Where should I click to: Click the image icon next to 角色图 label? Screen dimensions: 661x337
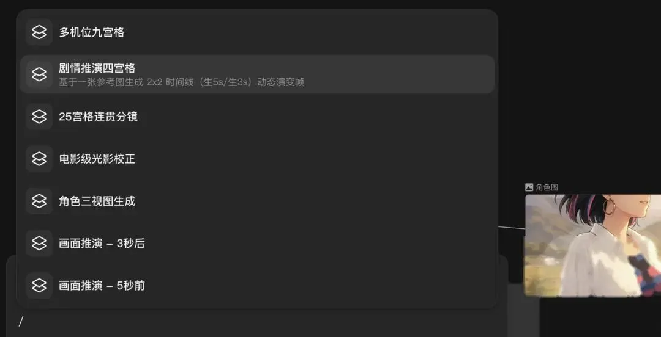click(x=529, y=187)
